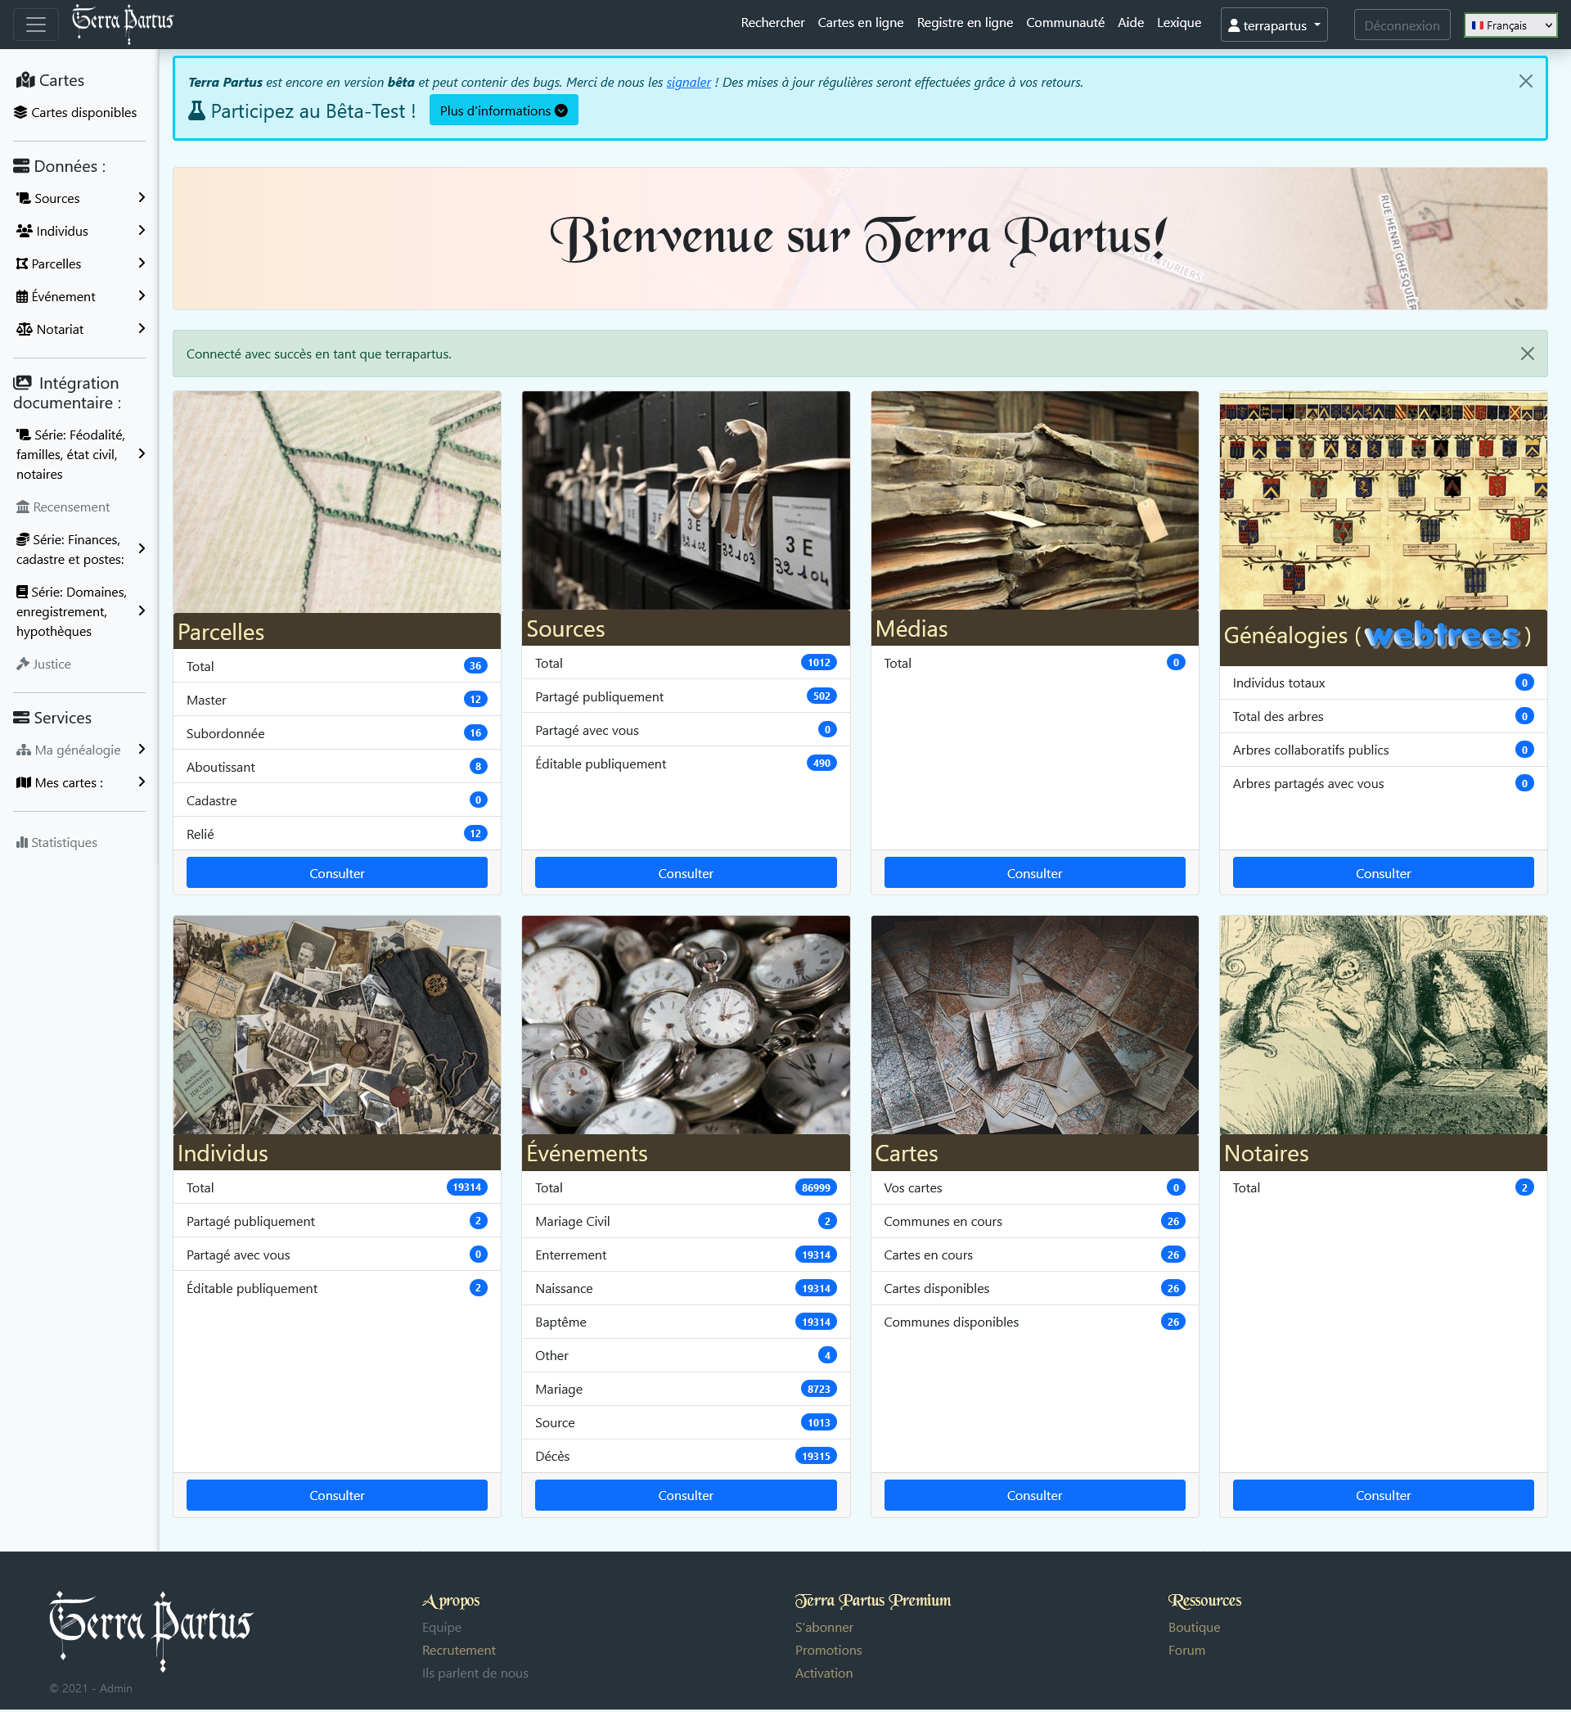
Task: Dismiss the beta version notice
Action: 1525,82
